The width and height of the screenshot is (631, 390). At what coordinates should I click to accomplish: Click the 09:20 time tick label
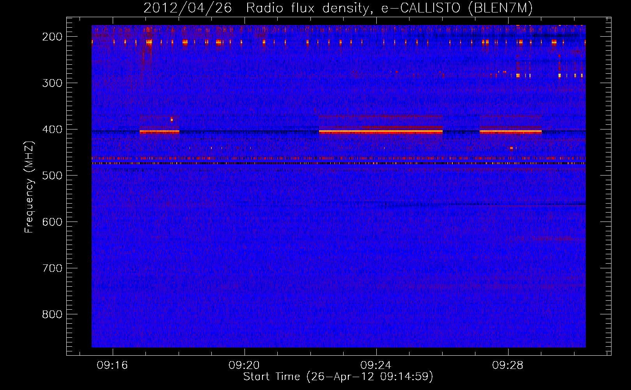244,365
